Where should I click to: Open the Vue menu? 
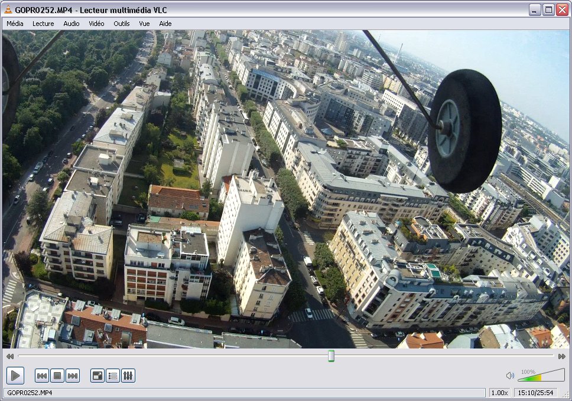[144, 24]
